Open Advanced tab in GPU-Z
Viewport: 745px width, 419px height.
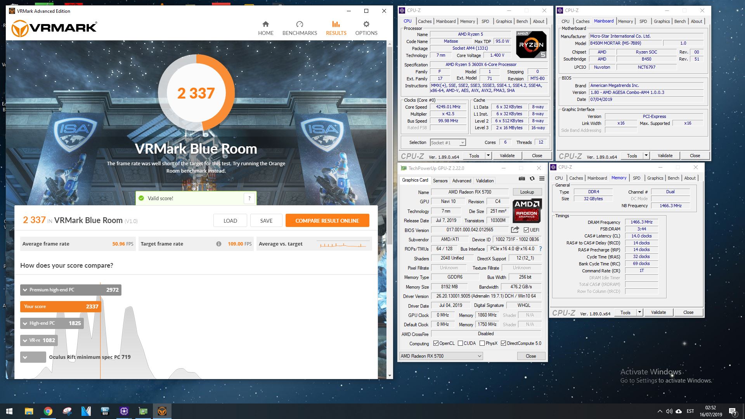coord(462,181)
